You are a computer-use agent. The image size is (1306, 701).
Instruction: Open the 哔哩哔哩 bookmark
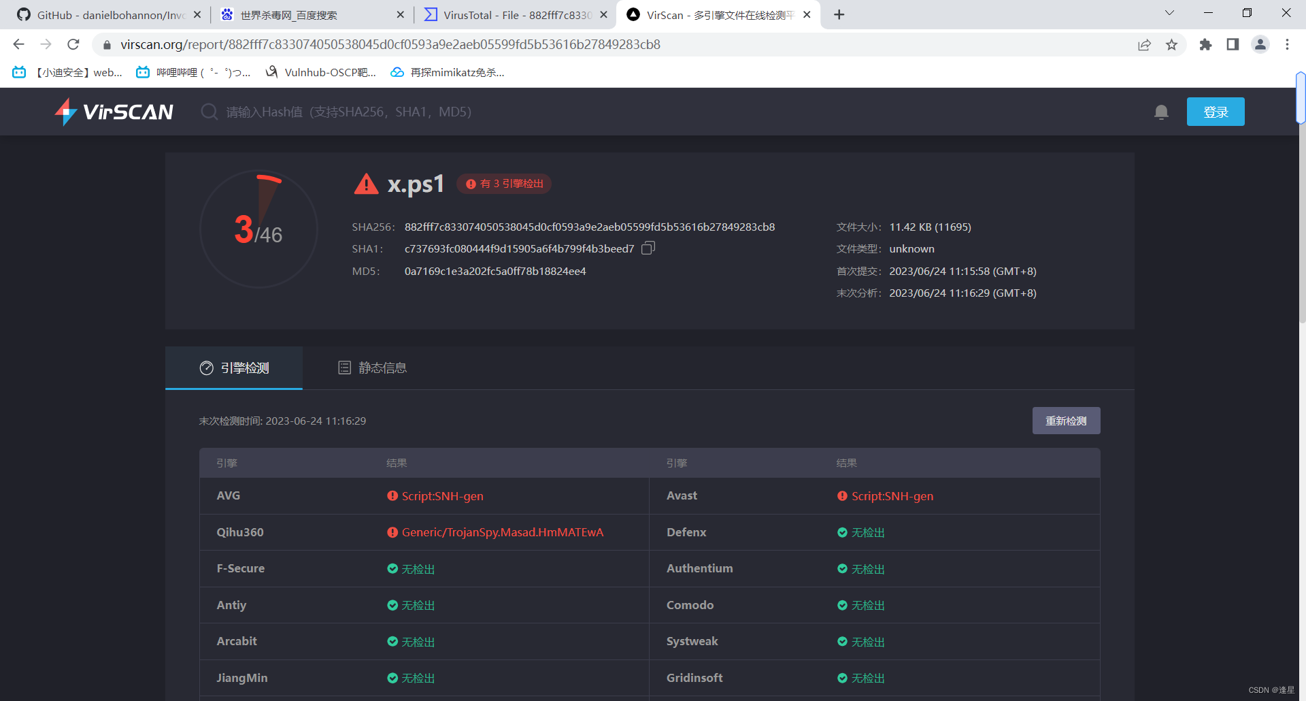click(193, 72)
